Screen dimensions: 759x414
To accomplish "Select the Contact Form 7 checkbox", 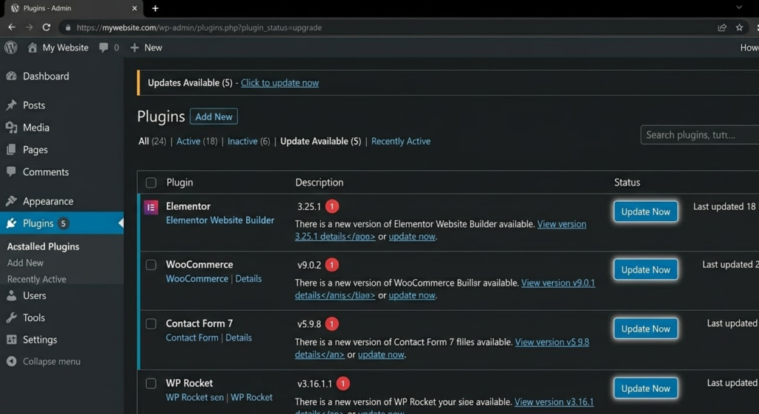I will 151,324.
